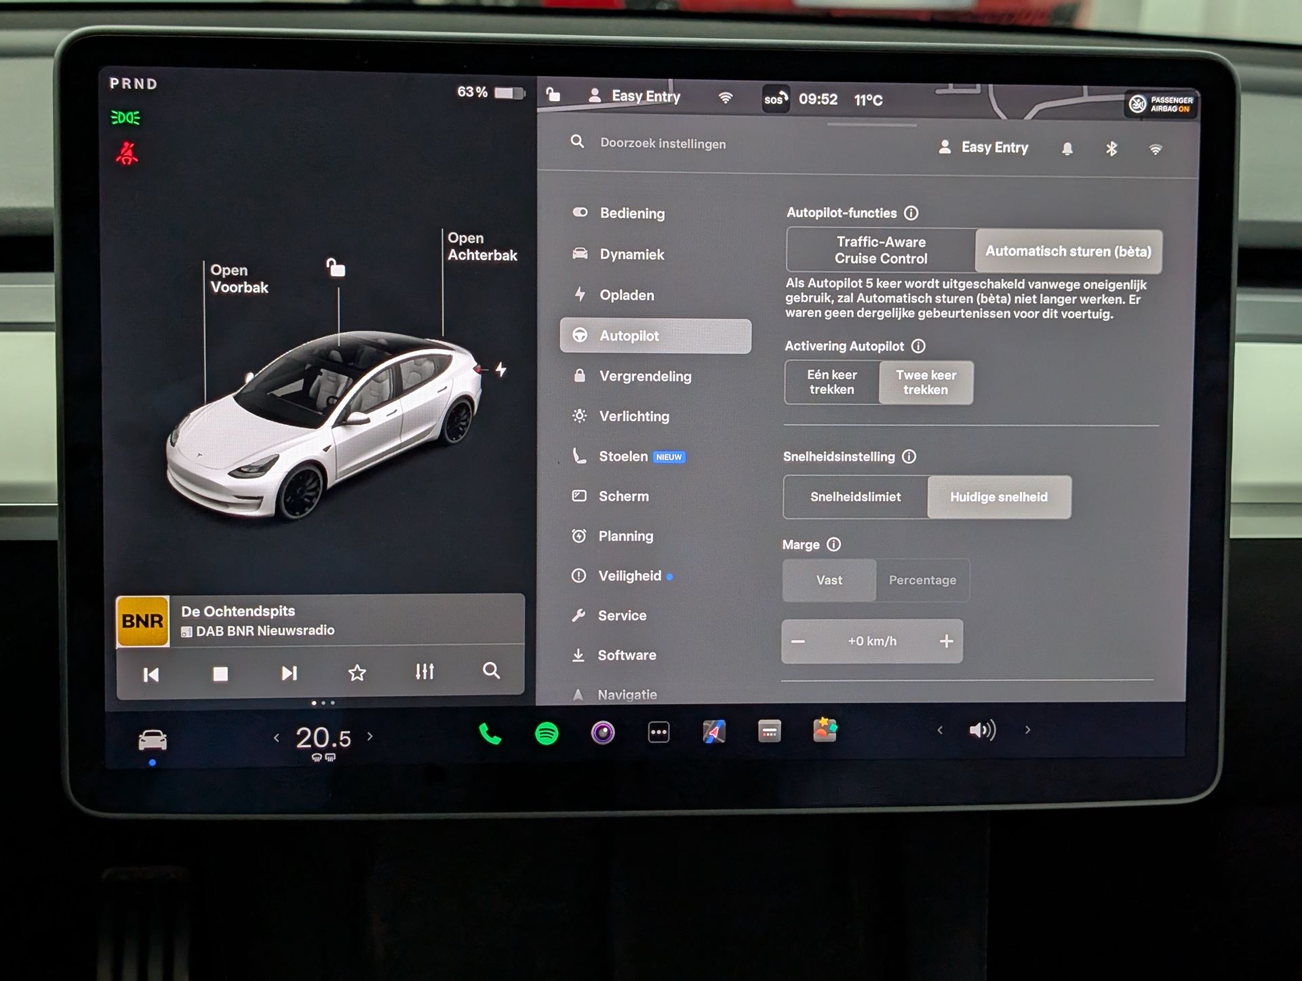Image resolution: width=1302 pixels, height=981 pixels.
Task: Open the Vergrendeling settings menu
Action: pos(644,377)
